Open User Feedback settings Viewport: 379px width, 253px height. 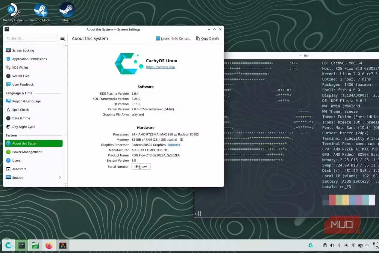[x=34, y=85]
